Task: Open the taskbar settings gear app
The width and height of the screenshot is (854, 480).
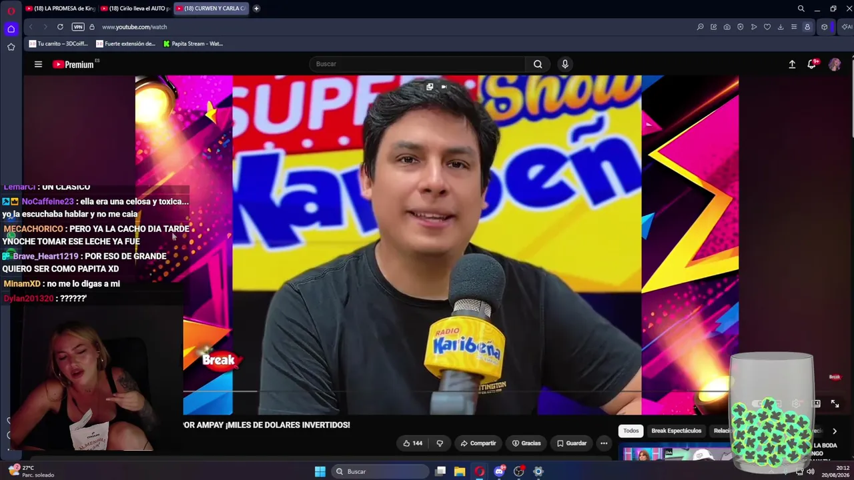Action: 538,471
